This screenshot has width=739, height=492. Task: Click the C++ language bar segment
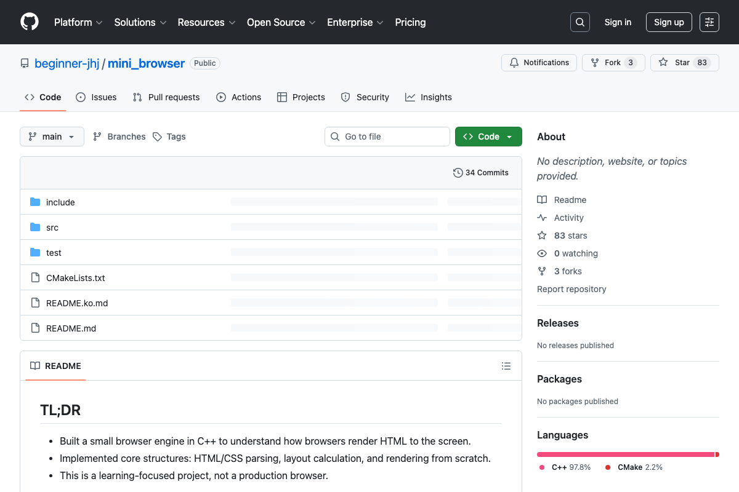(x=626, y=454)
